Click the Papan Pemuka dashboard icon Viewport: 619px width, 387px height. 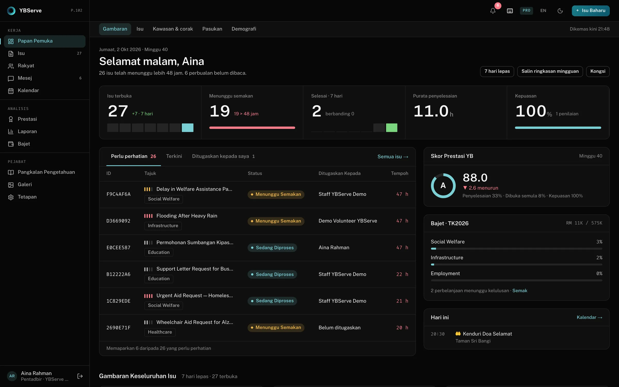tap(11, 41)
